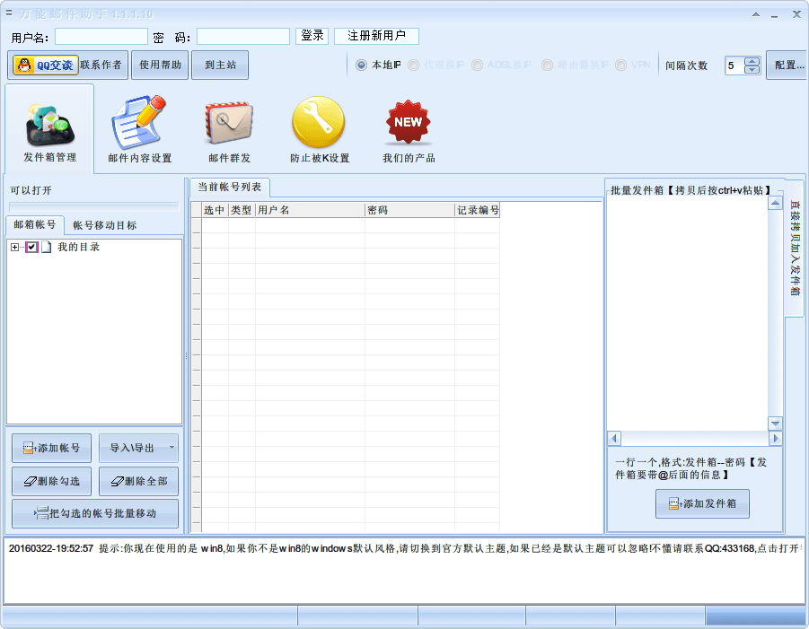Toggle checkbox next to 我的目录

coord(32,248)
